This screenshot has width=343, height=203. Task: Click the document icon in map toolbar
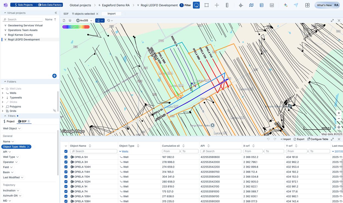[64, 21]
